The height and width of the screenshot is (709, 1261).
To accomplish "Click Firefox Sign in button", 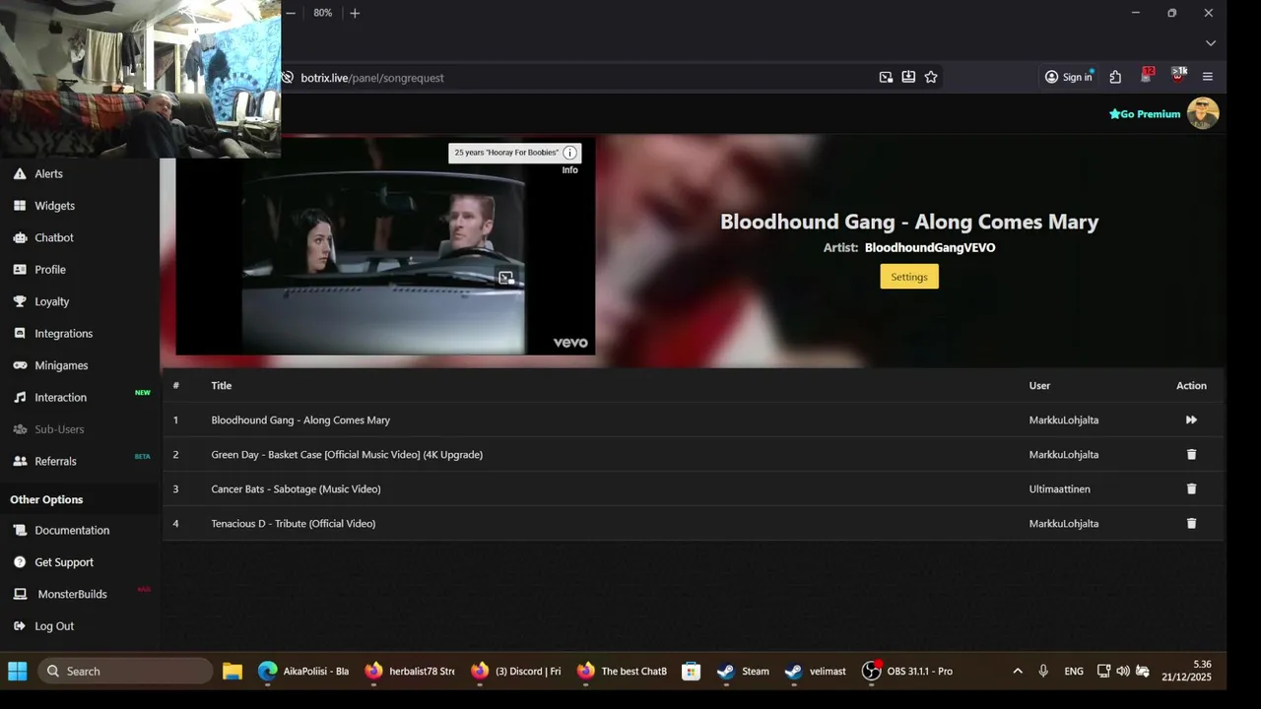I will click(x=1069, y=77).
